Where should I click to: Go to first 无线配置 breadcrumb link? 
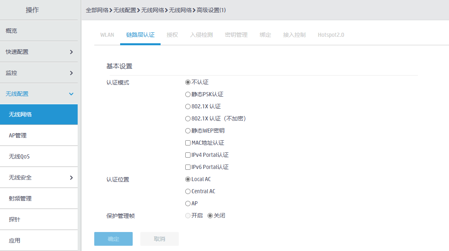125,10
